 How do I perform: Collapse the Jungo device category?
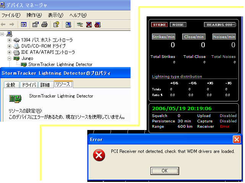click(10, 58)
